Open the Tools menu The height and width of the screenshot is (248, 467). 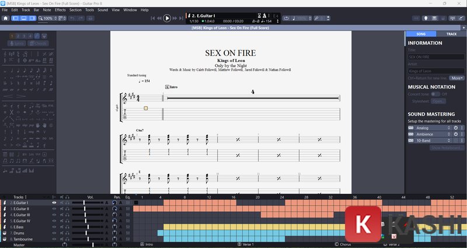coord(89,10)
